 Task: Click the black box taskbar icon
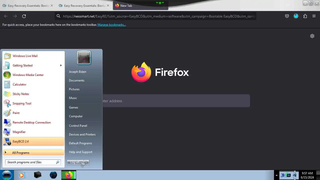pos(38,175)
